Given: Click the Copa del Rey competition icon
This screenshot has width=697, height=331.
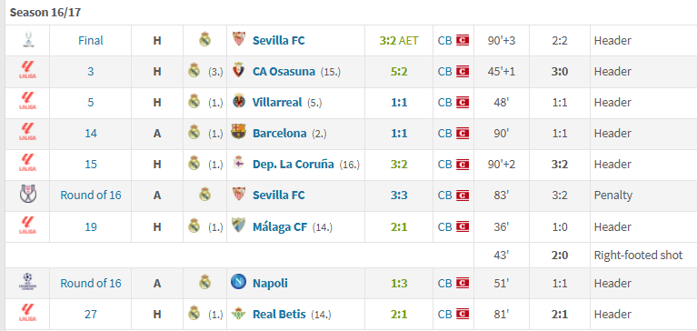Looking at the screenshot, I should click(x=28, y=195).
